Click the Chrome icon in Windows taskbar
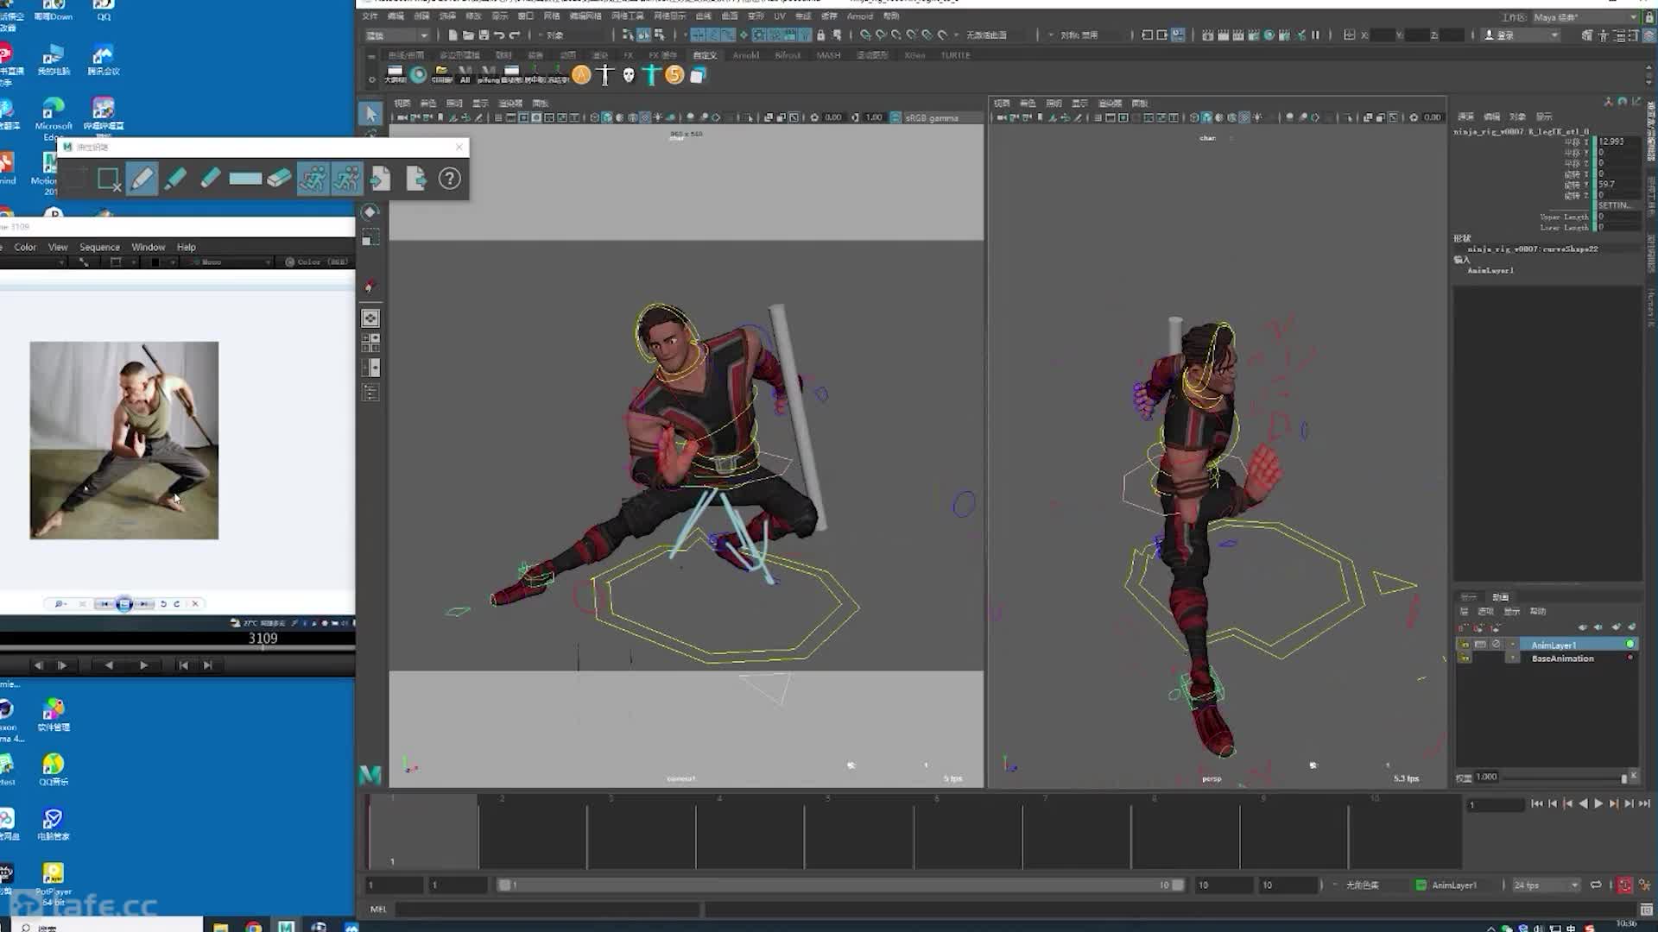 (253, 926)
